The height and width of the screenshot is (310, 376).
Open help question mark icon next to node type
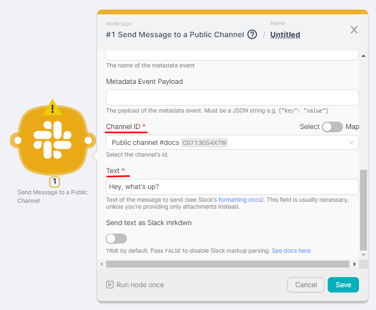pos(252,35)
